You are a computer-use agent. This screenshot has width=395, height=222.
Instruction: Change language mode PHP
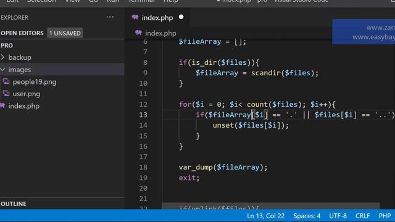(x=385, y=216)
